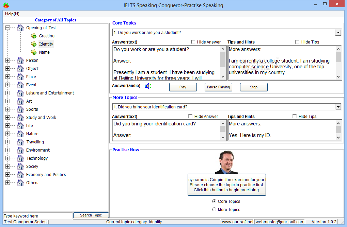347x227 pixels.
Task: Click the house icon next to Technology
Action: click(20, 158)
